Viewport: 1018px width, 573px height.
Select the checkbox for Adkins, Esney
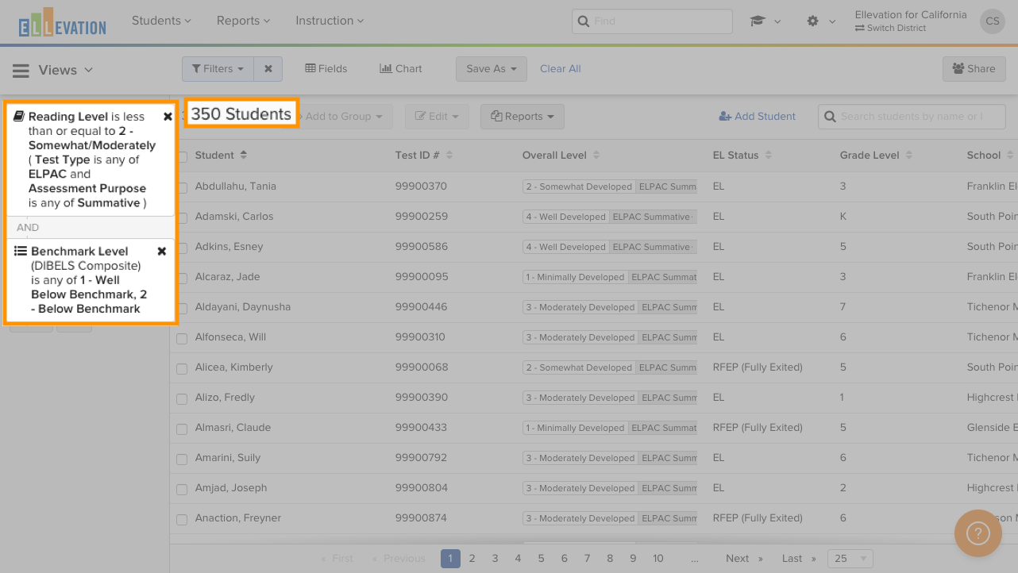coord(182,248)
